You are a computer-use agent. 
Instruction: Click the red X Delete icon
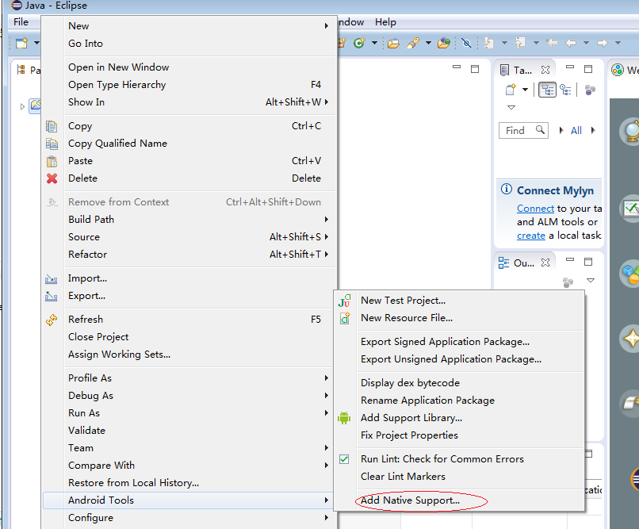pyautogui.click(x=52, y=178)
